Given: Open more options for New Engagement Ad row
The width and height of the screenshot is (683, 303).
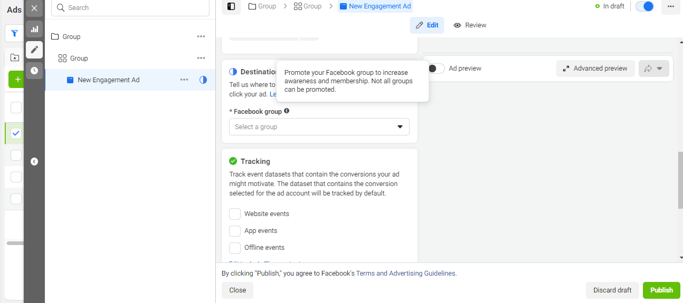Looking at the screenshot, I should point(184,80).
